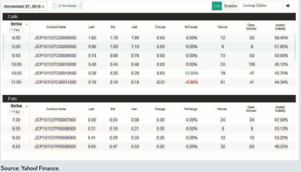Click the Puts Strike column sort arrow
The image size is (301, 172).
point(27,106)
